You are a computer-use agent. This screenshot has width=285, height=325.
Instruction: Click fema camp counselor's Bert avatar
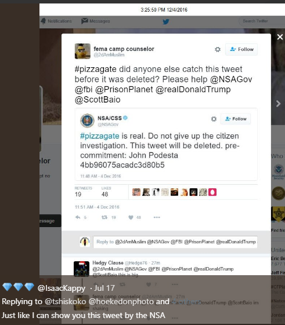coord(82,51)
